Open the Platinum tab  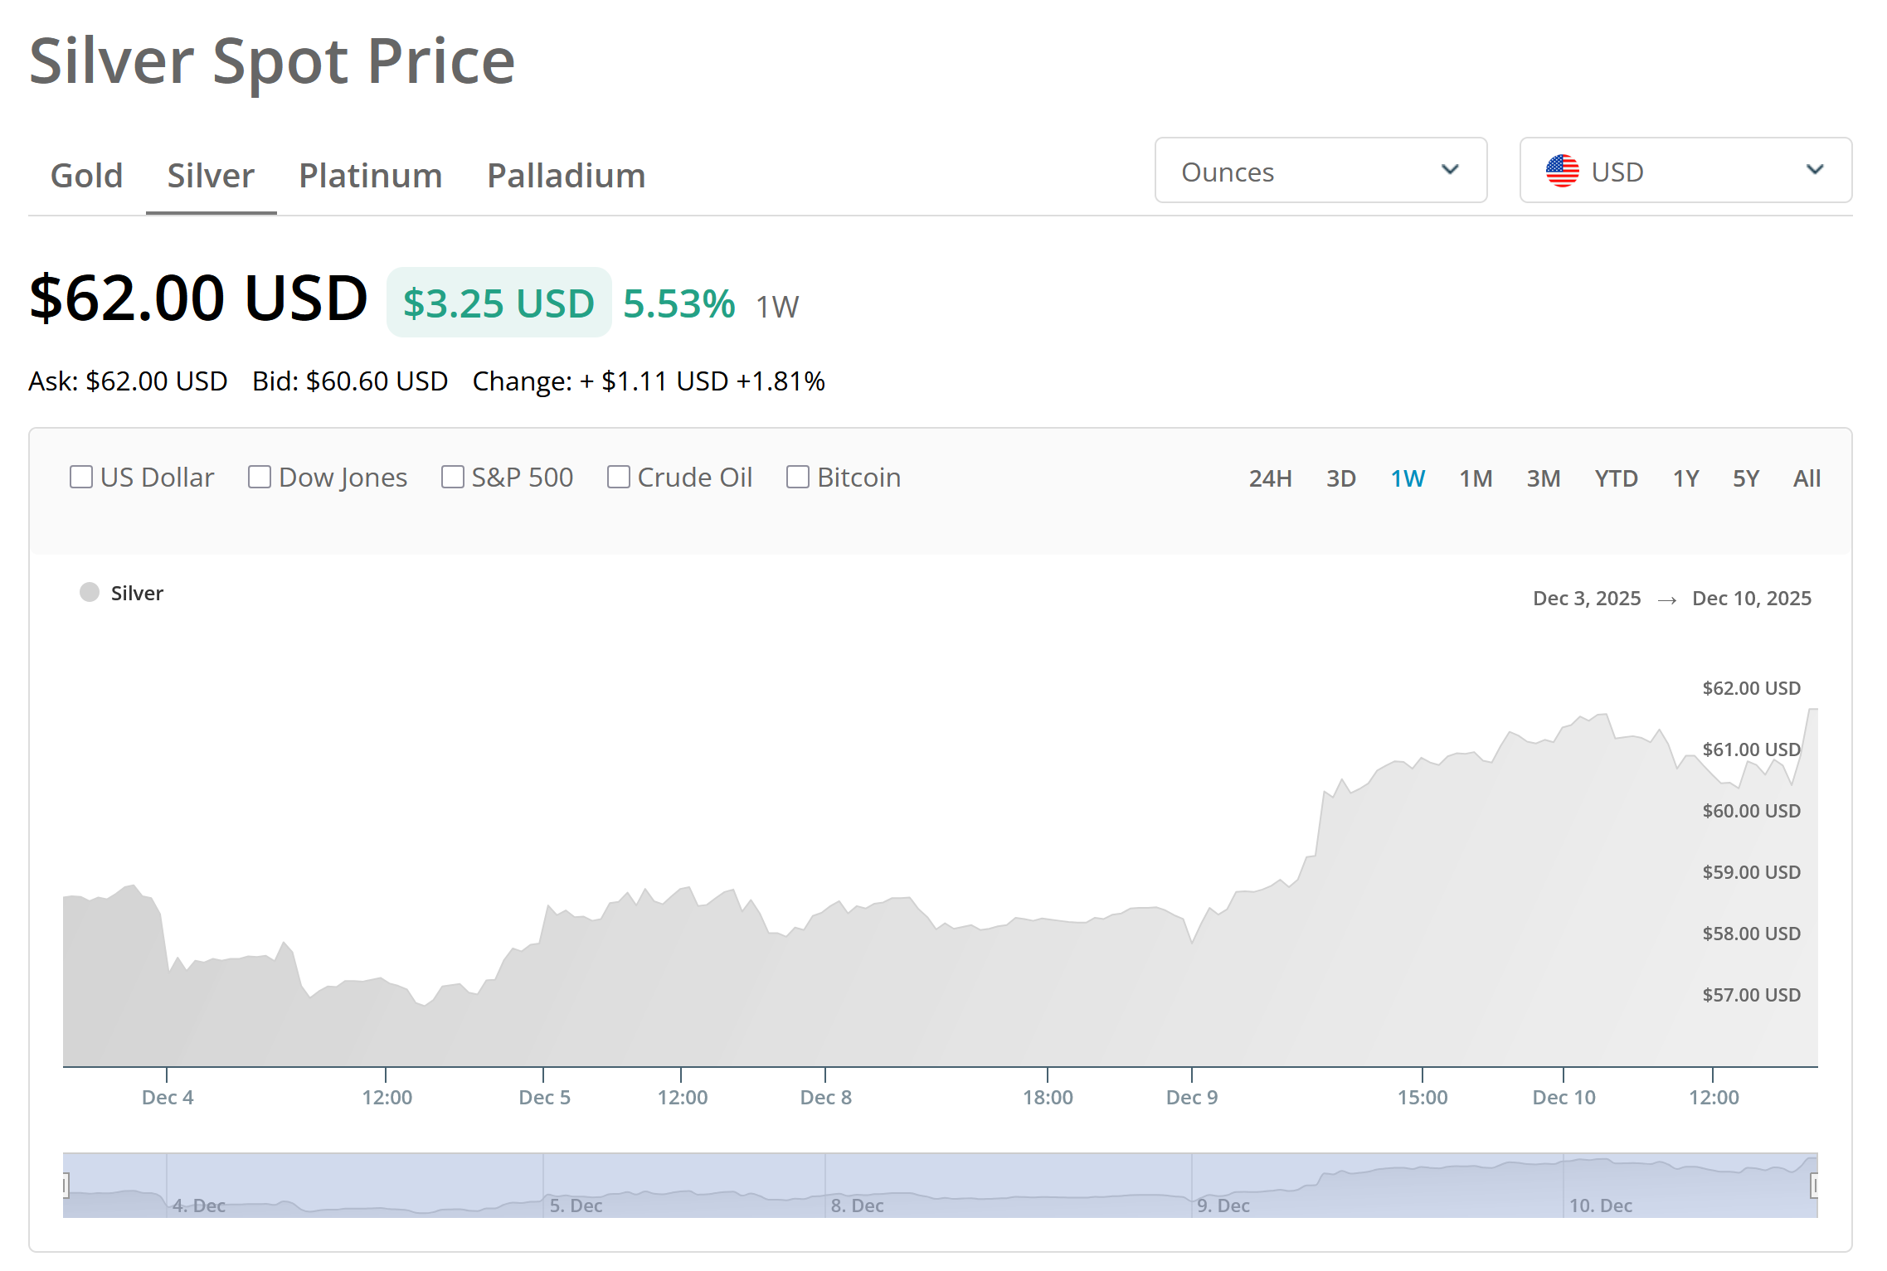coord(371,176)
